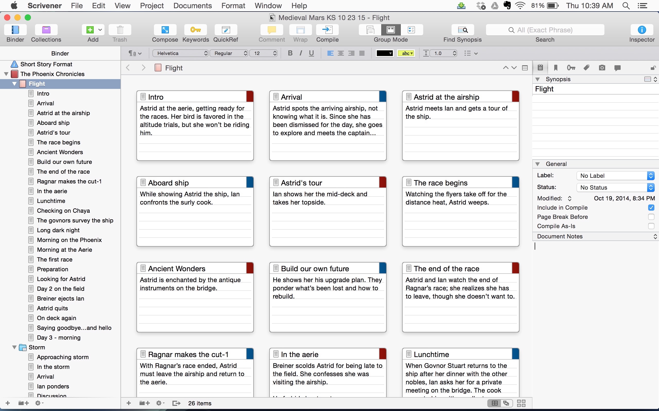
Task: Open the QuickRef panel
Action: pos(226,30)
